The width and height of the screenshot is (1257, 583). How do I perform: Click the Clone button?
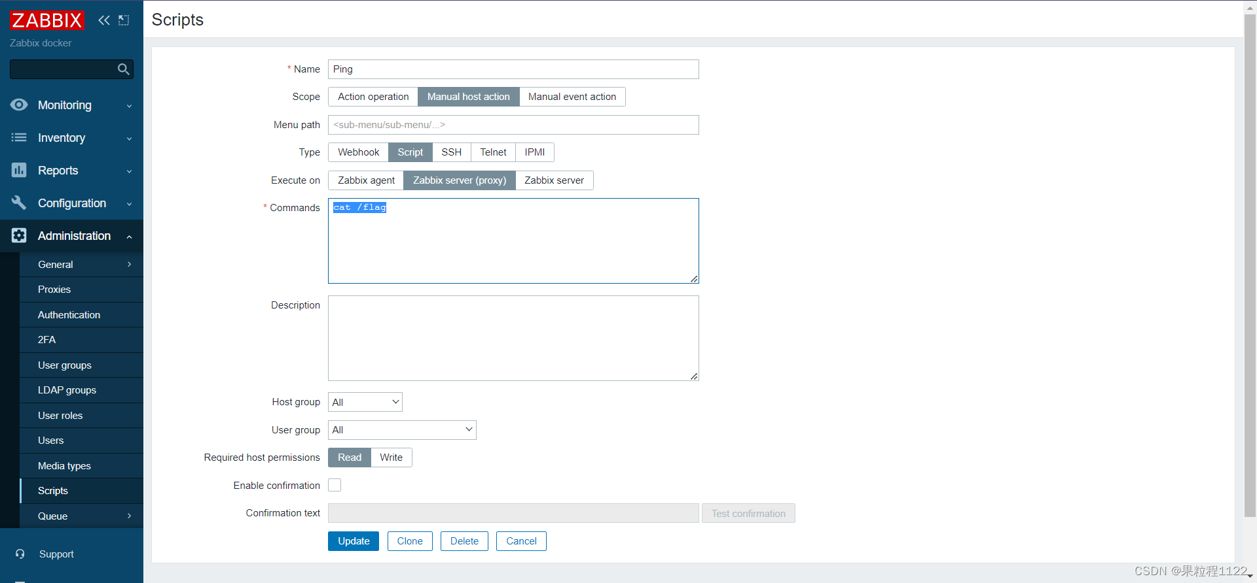[x=410, y=541]
